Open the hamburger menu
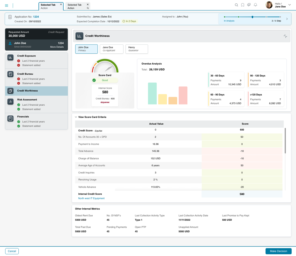The image size is (296, 256). 7,5
